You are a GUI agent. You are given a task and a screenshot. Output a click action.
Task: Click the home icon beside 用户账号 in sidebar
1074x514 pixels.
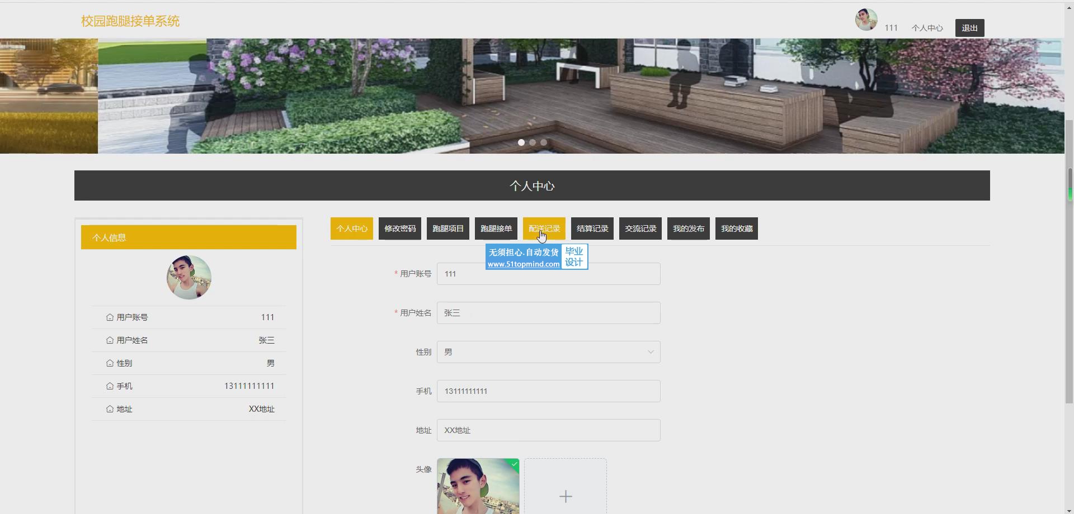(x=110, y=317)
